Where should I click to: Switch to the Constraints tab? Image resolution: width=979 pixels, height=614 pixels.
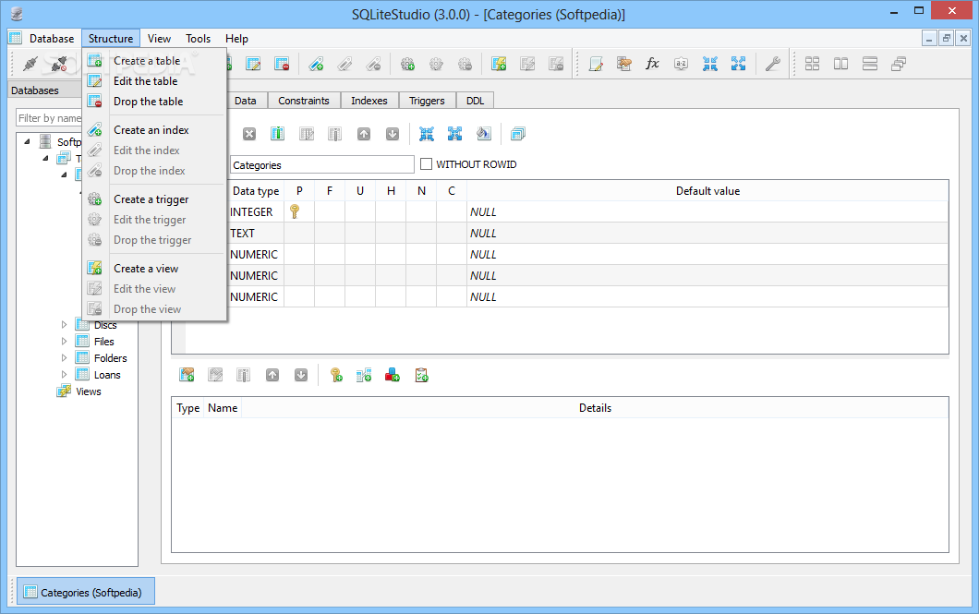(x=304, y=101)
